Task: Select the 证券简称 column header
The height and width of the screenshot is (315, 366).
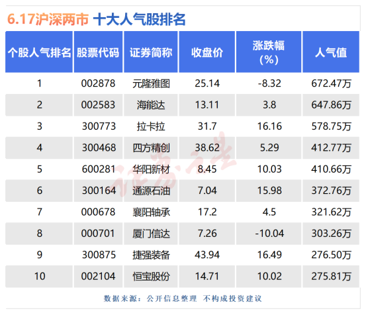Action: [x=151, y=52]
